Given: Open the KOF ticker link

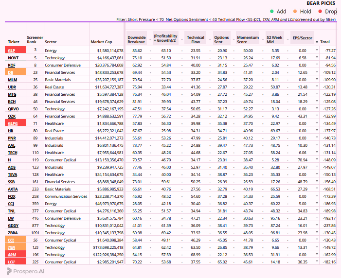Looking at the screenshot, I should pyautogui.click(x=12, y=65).
